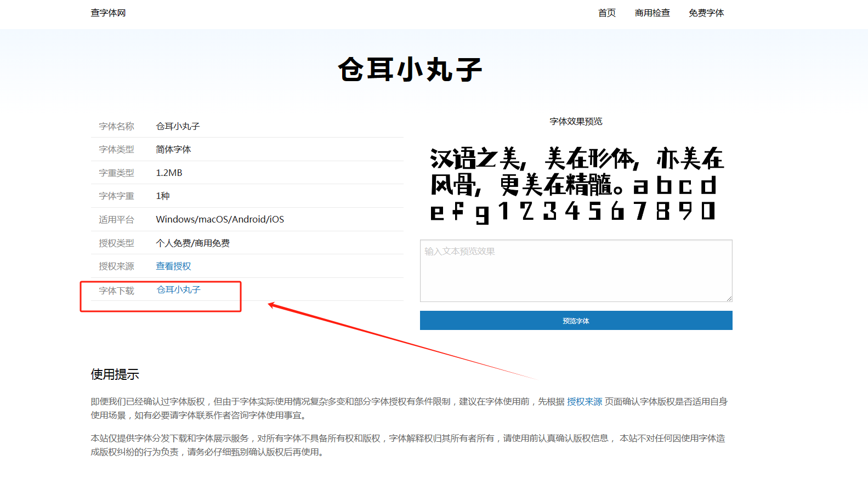Select the font name value 仓耳小丸子 in table
868x484 pixels.
178,127
